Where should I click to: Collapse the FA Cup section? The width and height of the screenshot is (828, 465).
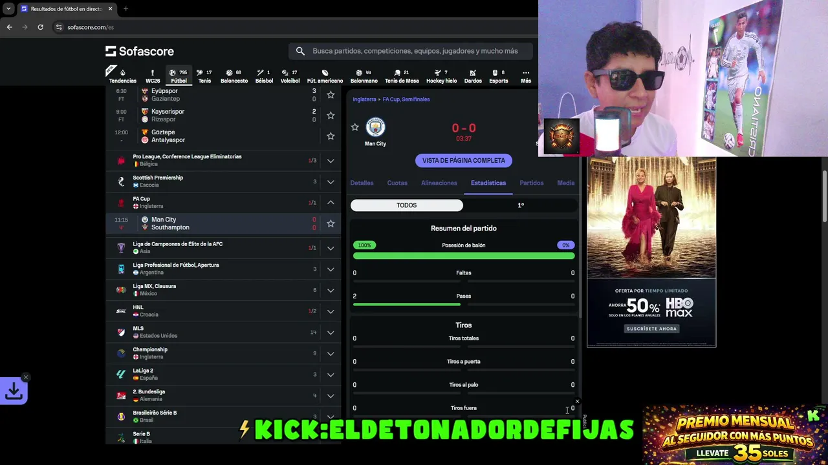click(331, 203)
